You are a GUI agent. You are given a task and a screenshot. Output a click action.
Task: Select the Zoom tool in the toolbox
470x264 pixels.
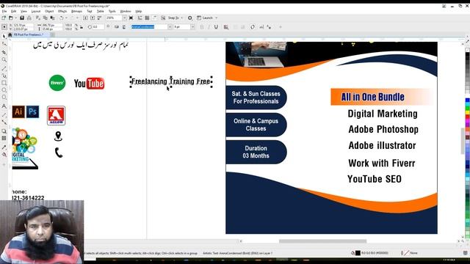tap(4, 60)
